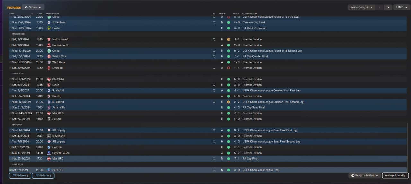Click the TV icon on the Luton row
411x184 pixels.
(x=214, y=85)
